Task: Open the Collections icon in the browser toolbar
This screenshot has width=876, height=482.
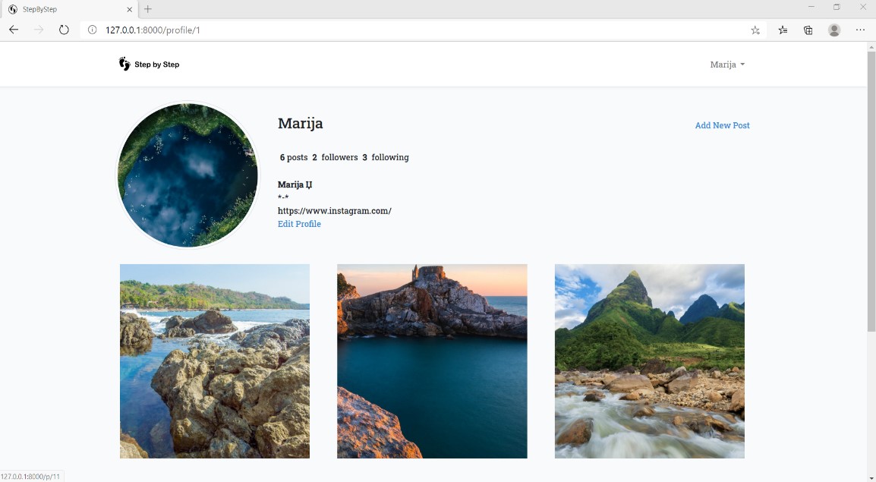Action: [x=808, y=30]
